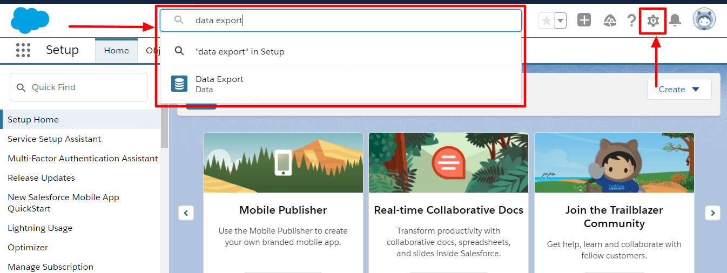Select Setup Home in sidebar
The height and width of the screenshot is (273, 727).
[x=80, y=119]
